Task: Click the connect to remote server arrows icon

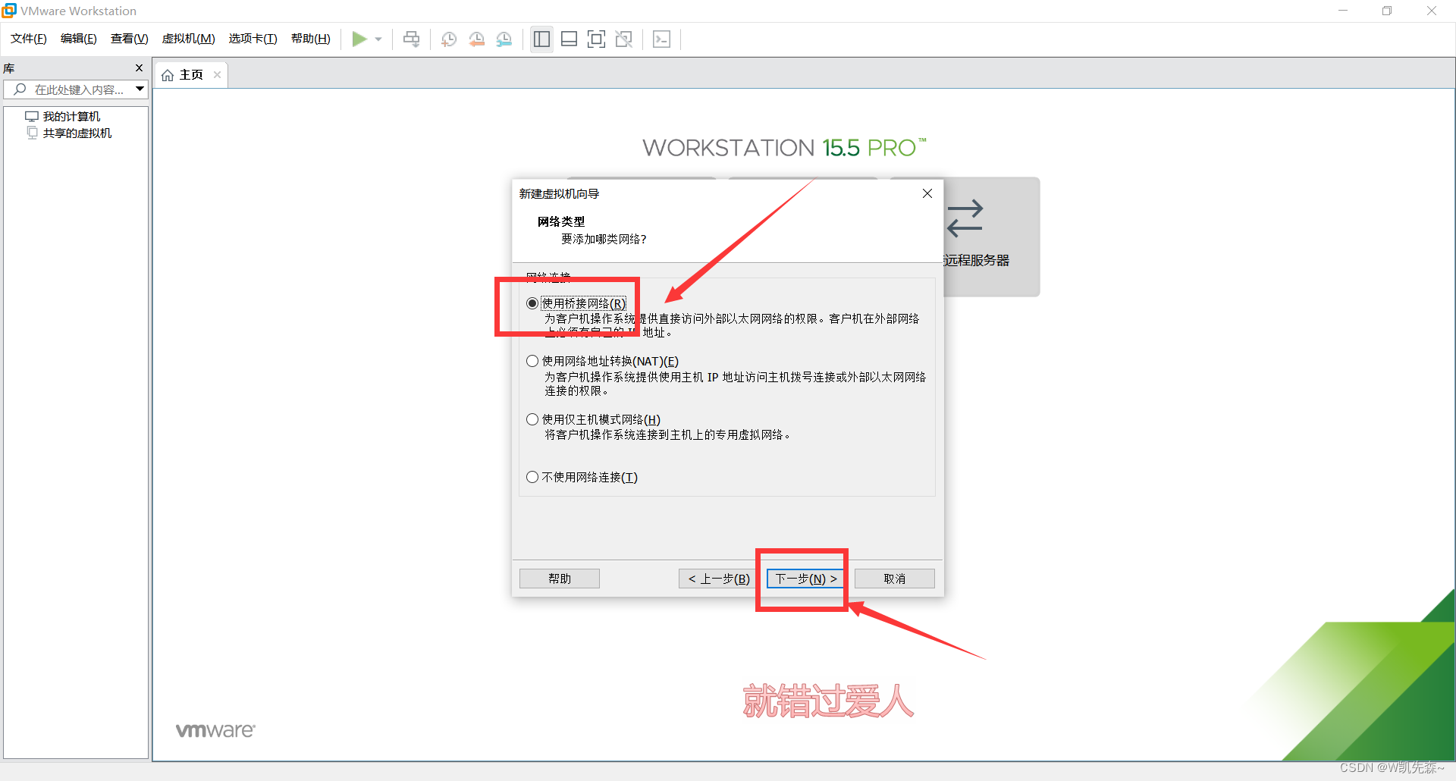Action: coord(965,218)
